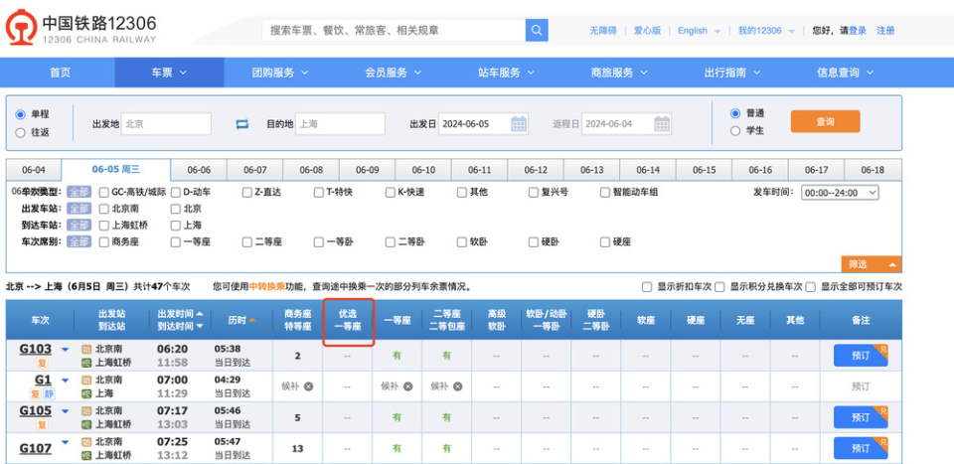Enable the 复兴号 checkbox filter
The image size is (954, 464).
534,193
